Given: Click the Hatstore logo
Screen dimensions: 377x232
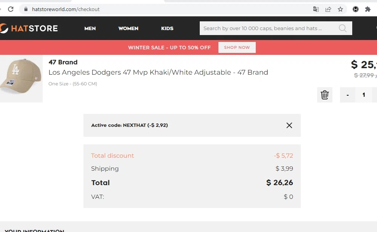Looking at the screenshot, I should coord(29,28).
